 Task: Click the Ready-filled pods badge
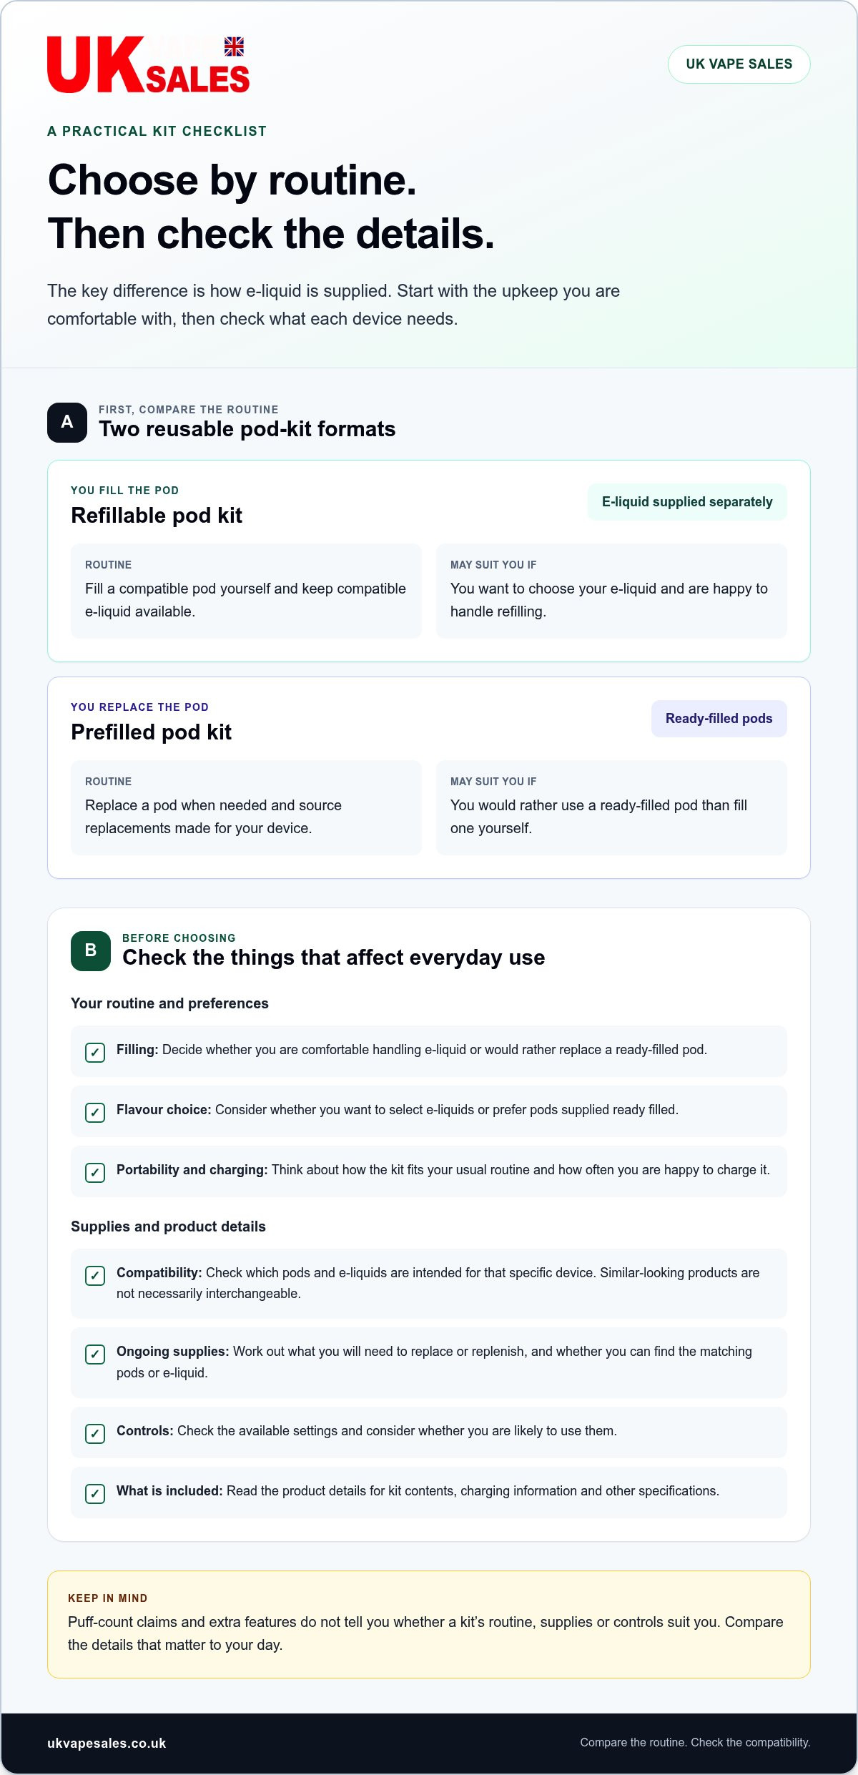[719, 719]
